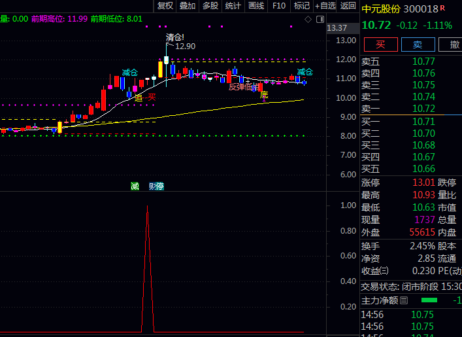Select the 买四 price 10.67
The image size is (462, 337).
[423, 157]
